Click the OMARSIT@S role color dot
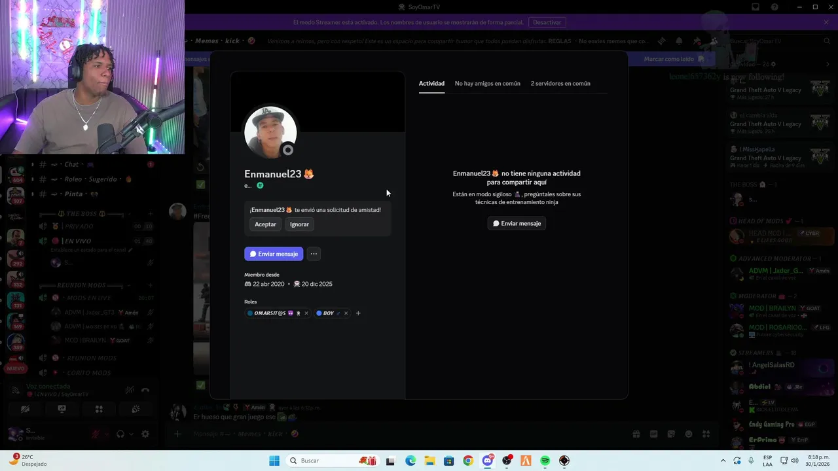 [x=250, y=313]
